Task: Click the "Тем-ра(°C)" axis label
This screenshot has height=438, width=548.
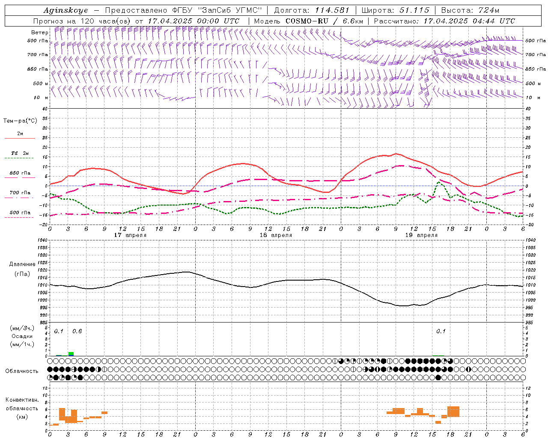Action: pos(20,121)
